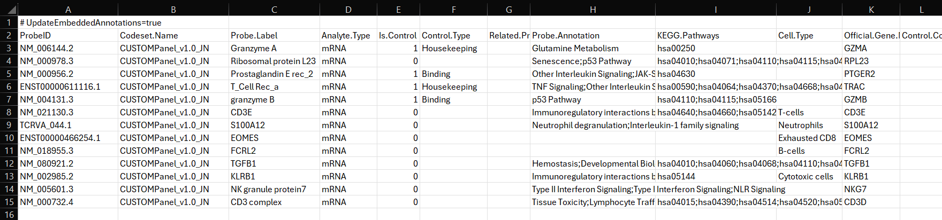942x220 pixels.
Task: Select Prostaglandin E rec_2 cell
Action: pos(274,74)
